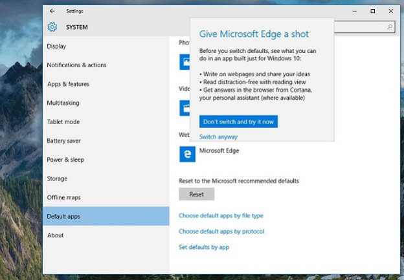The image size is (404, 280).
Task: Select Battery saver in the sidebar
Action: [x=63, y=141]
